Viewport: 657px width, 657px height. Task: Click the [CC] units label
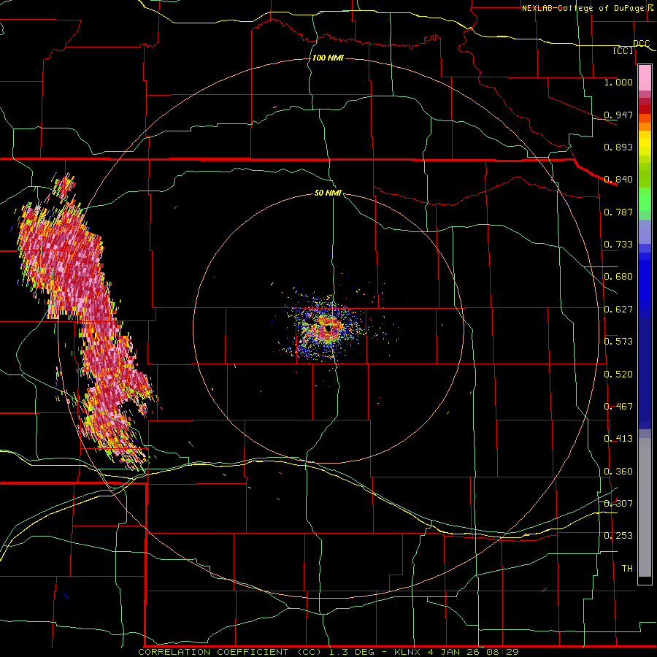tap(623, 50)
